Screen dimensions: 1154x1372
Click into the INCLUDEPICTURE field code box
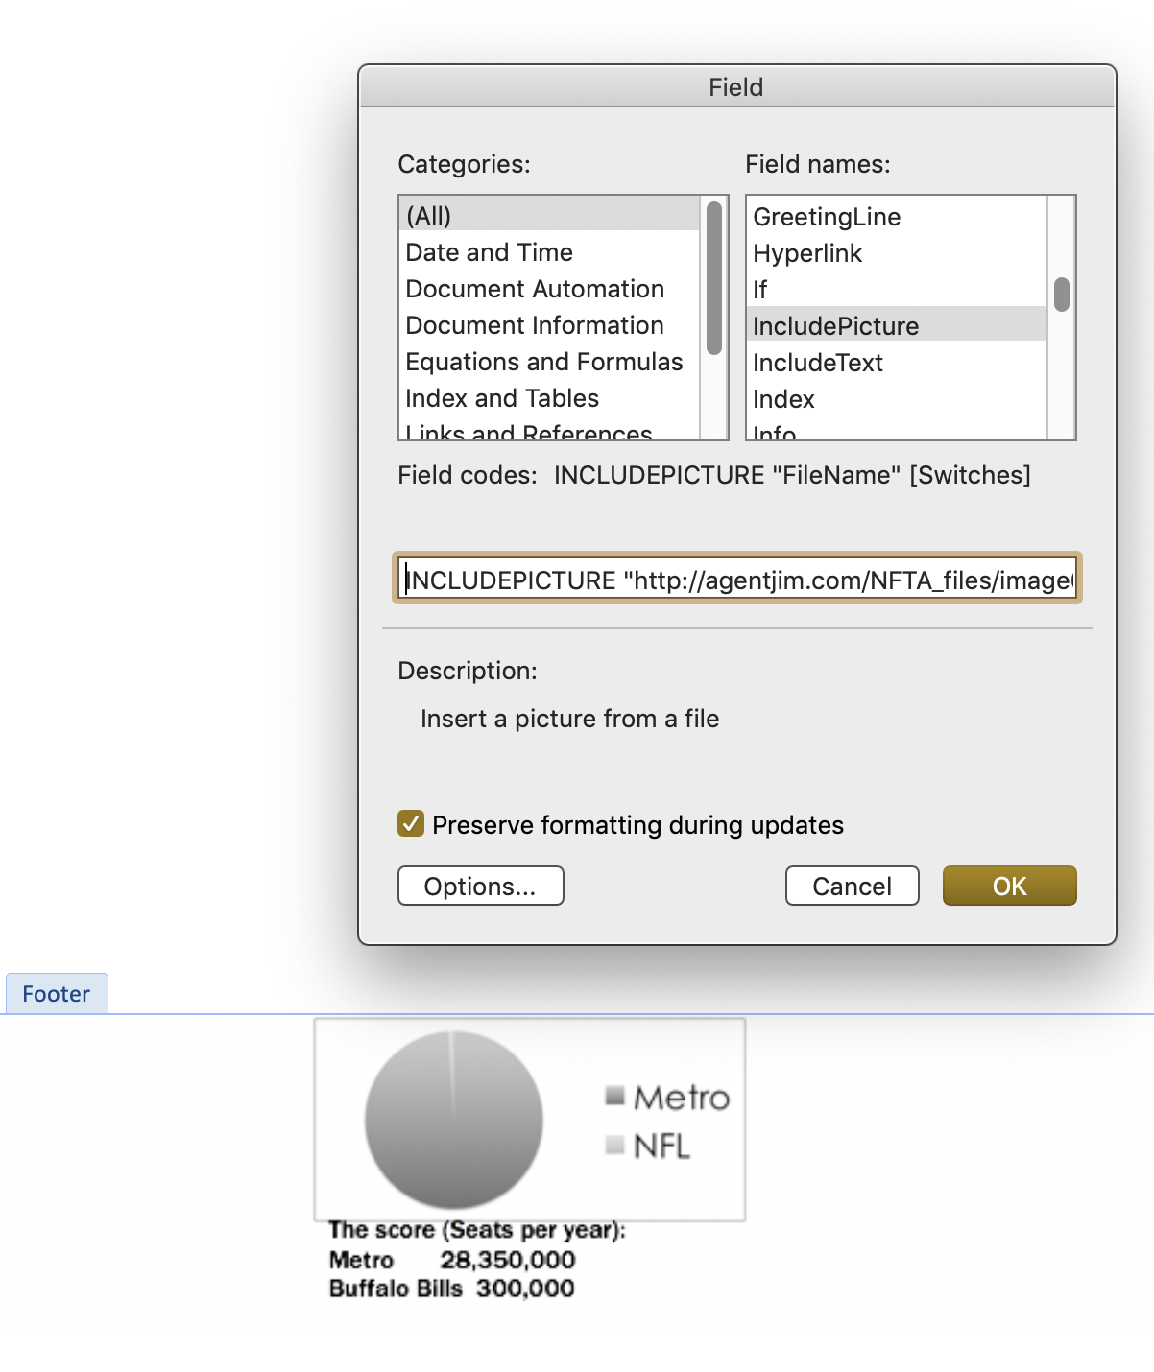736,579
